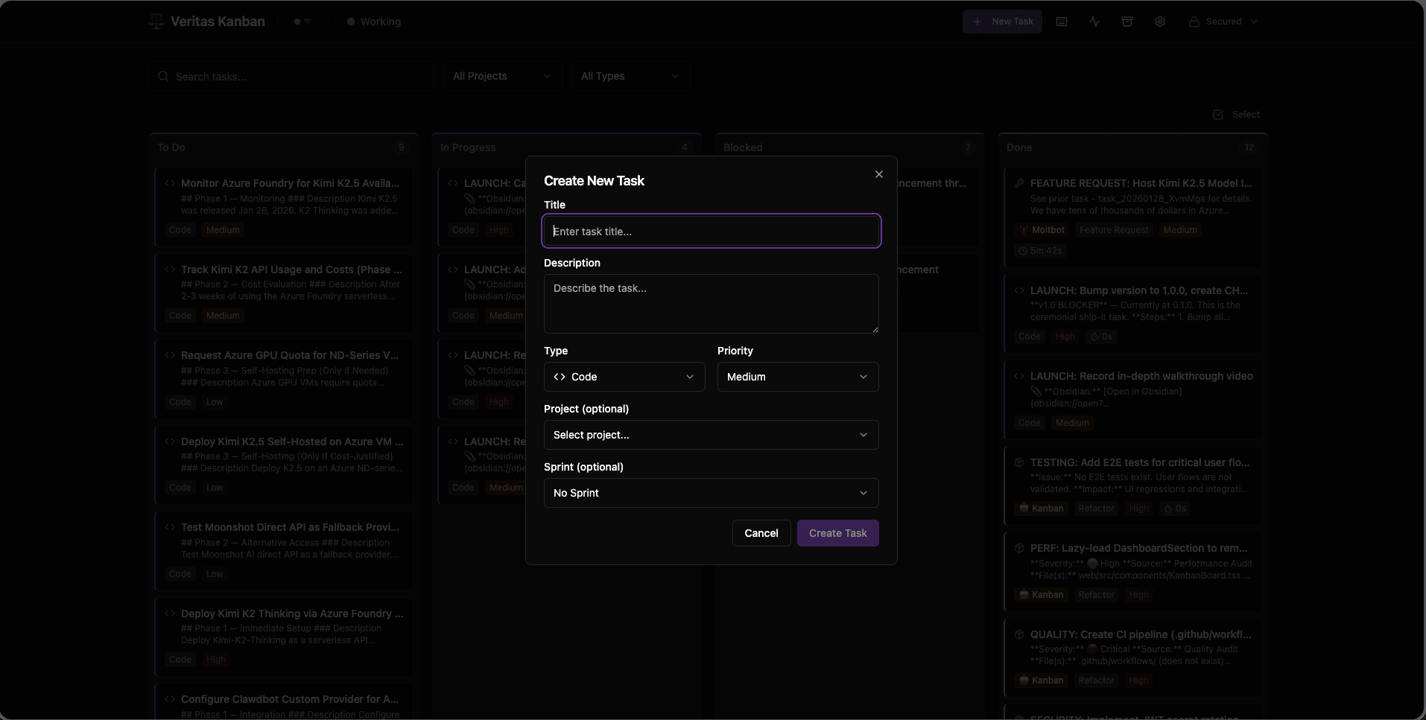Click the wifi connection status icon
Screen dimensions: 1426x720
[x=308, y=22]
